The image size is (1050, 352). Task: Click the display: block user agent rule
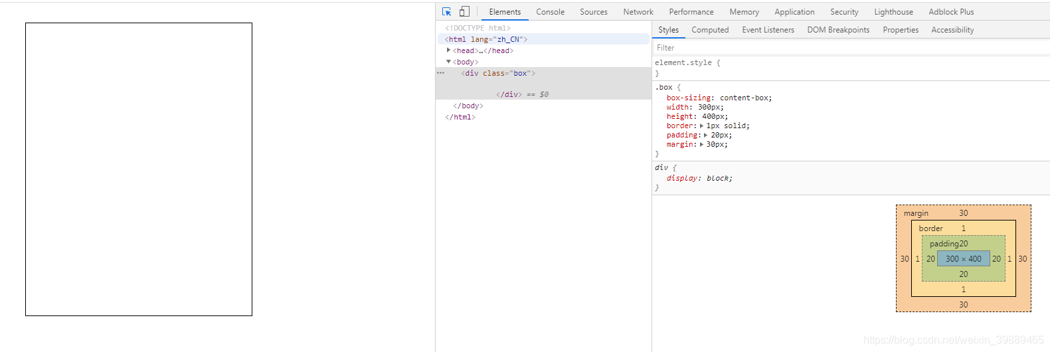pos(699,178)
